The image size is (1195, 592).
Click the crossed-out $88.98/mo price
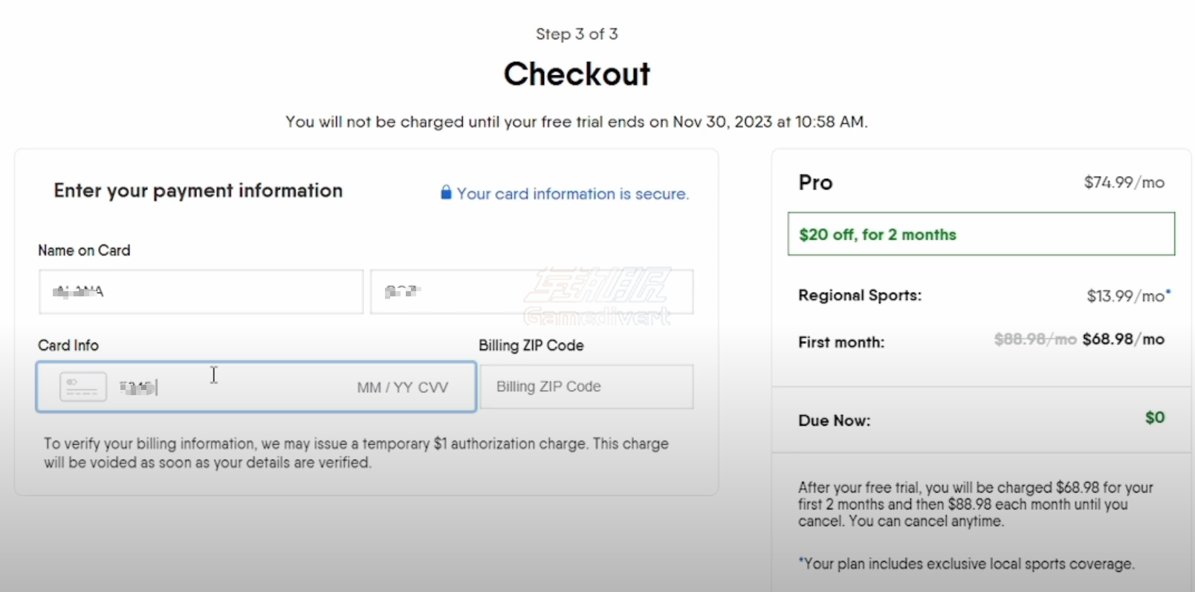[1035, 339]
